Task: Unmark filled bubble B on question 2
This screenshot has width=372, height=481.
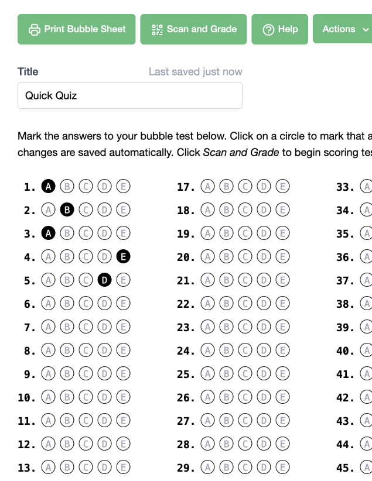Action: (x=67, y=210)
